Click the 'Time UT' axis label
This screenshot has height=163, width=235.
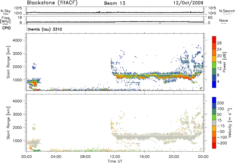[x=115, y=161]
